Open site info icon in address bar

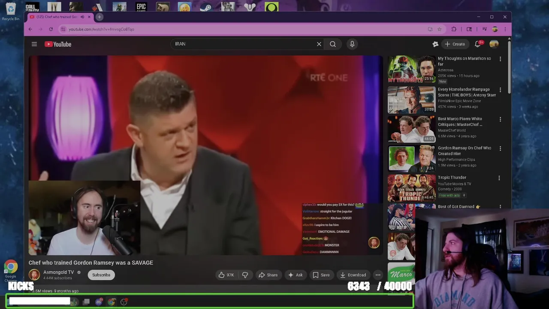click(63, 29)
